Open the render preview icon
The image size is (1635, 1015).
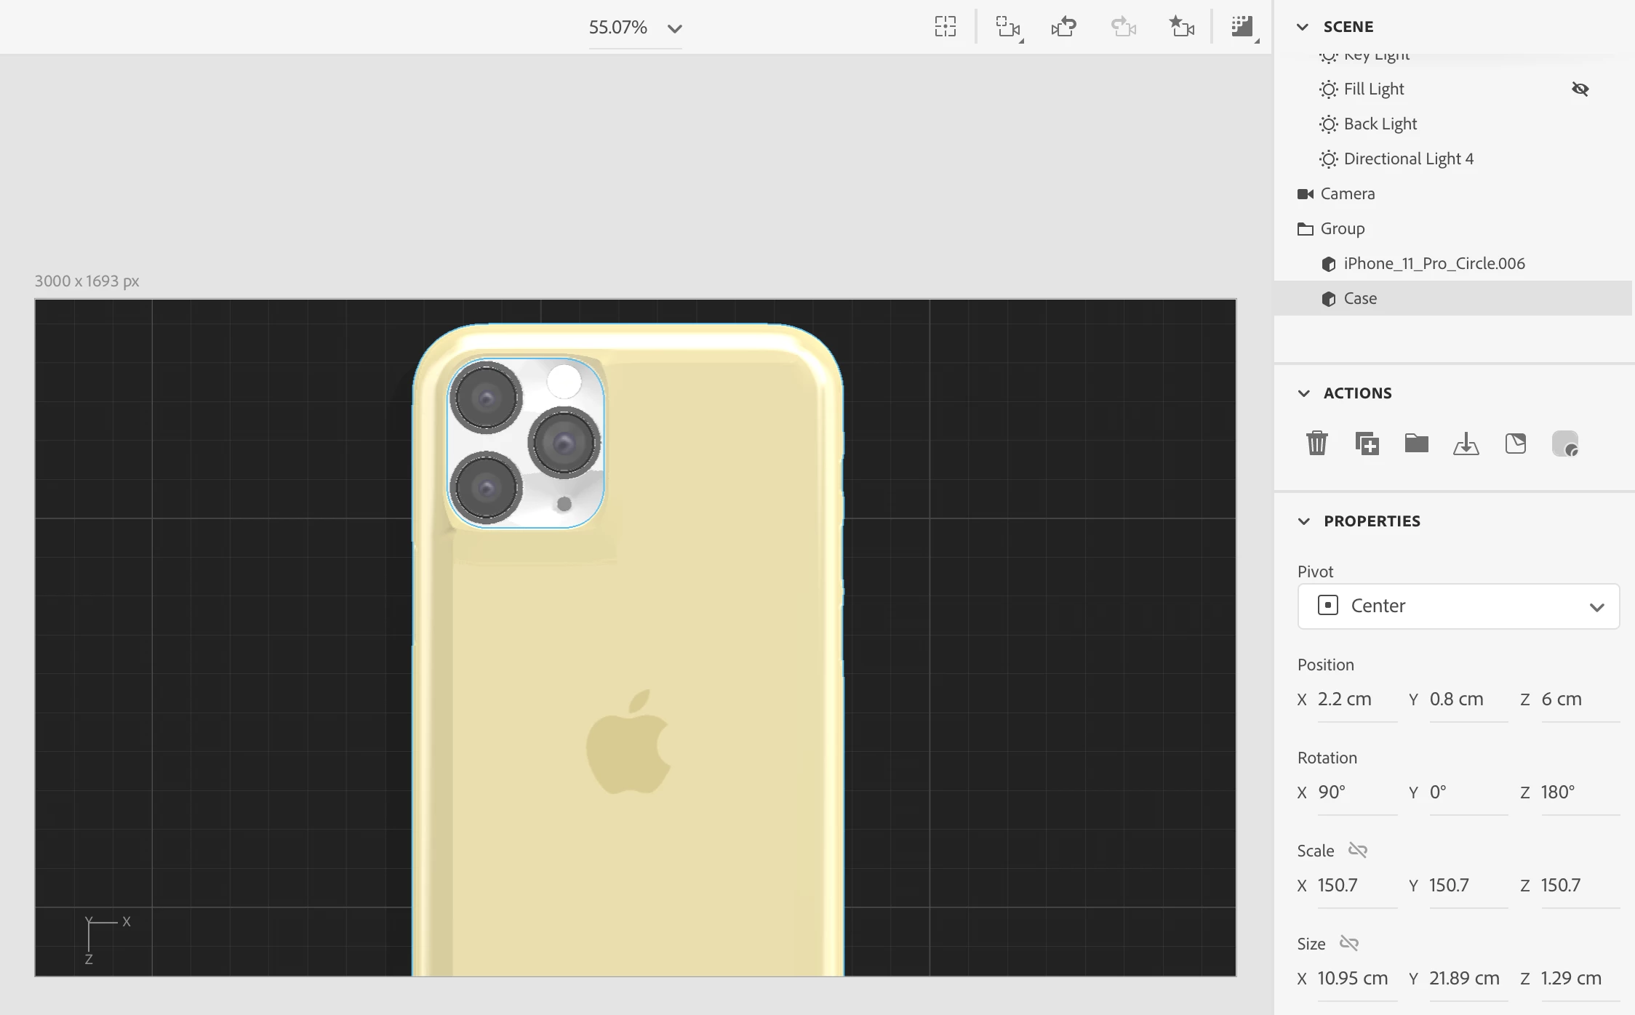point(1242,28)
